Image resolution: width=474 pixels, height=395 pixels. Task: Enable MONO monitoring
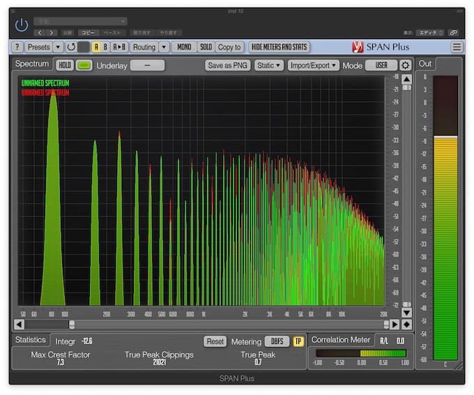click(184, 47)
